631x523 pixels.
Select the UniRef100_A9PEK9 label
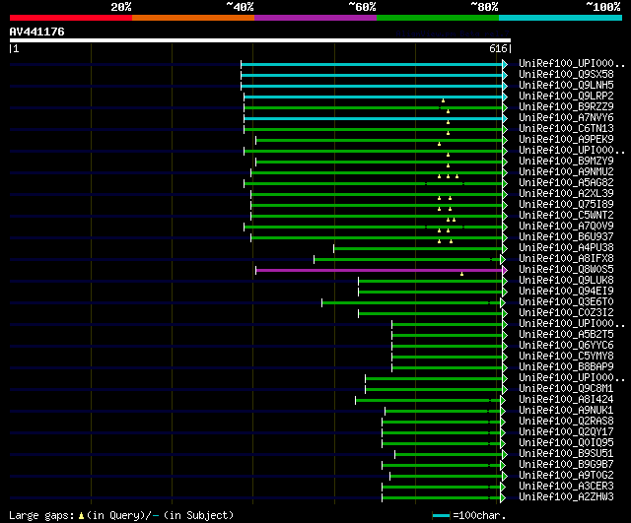point(566,140)
